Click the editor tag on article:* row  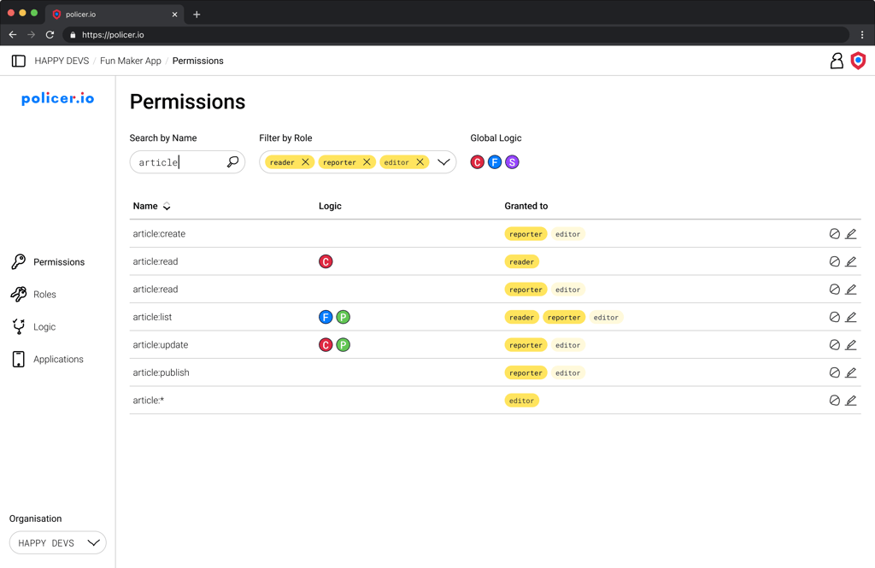[x=522, y=400]
